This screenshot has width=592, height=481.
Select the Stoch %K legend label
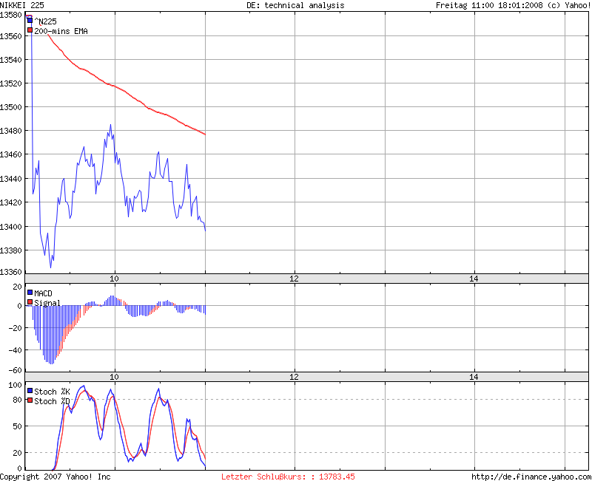52,392
